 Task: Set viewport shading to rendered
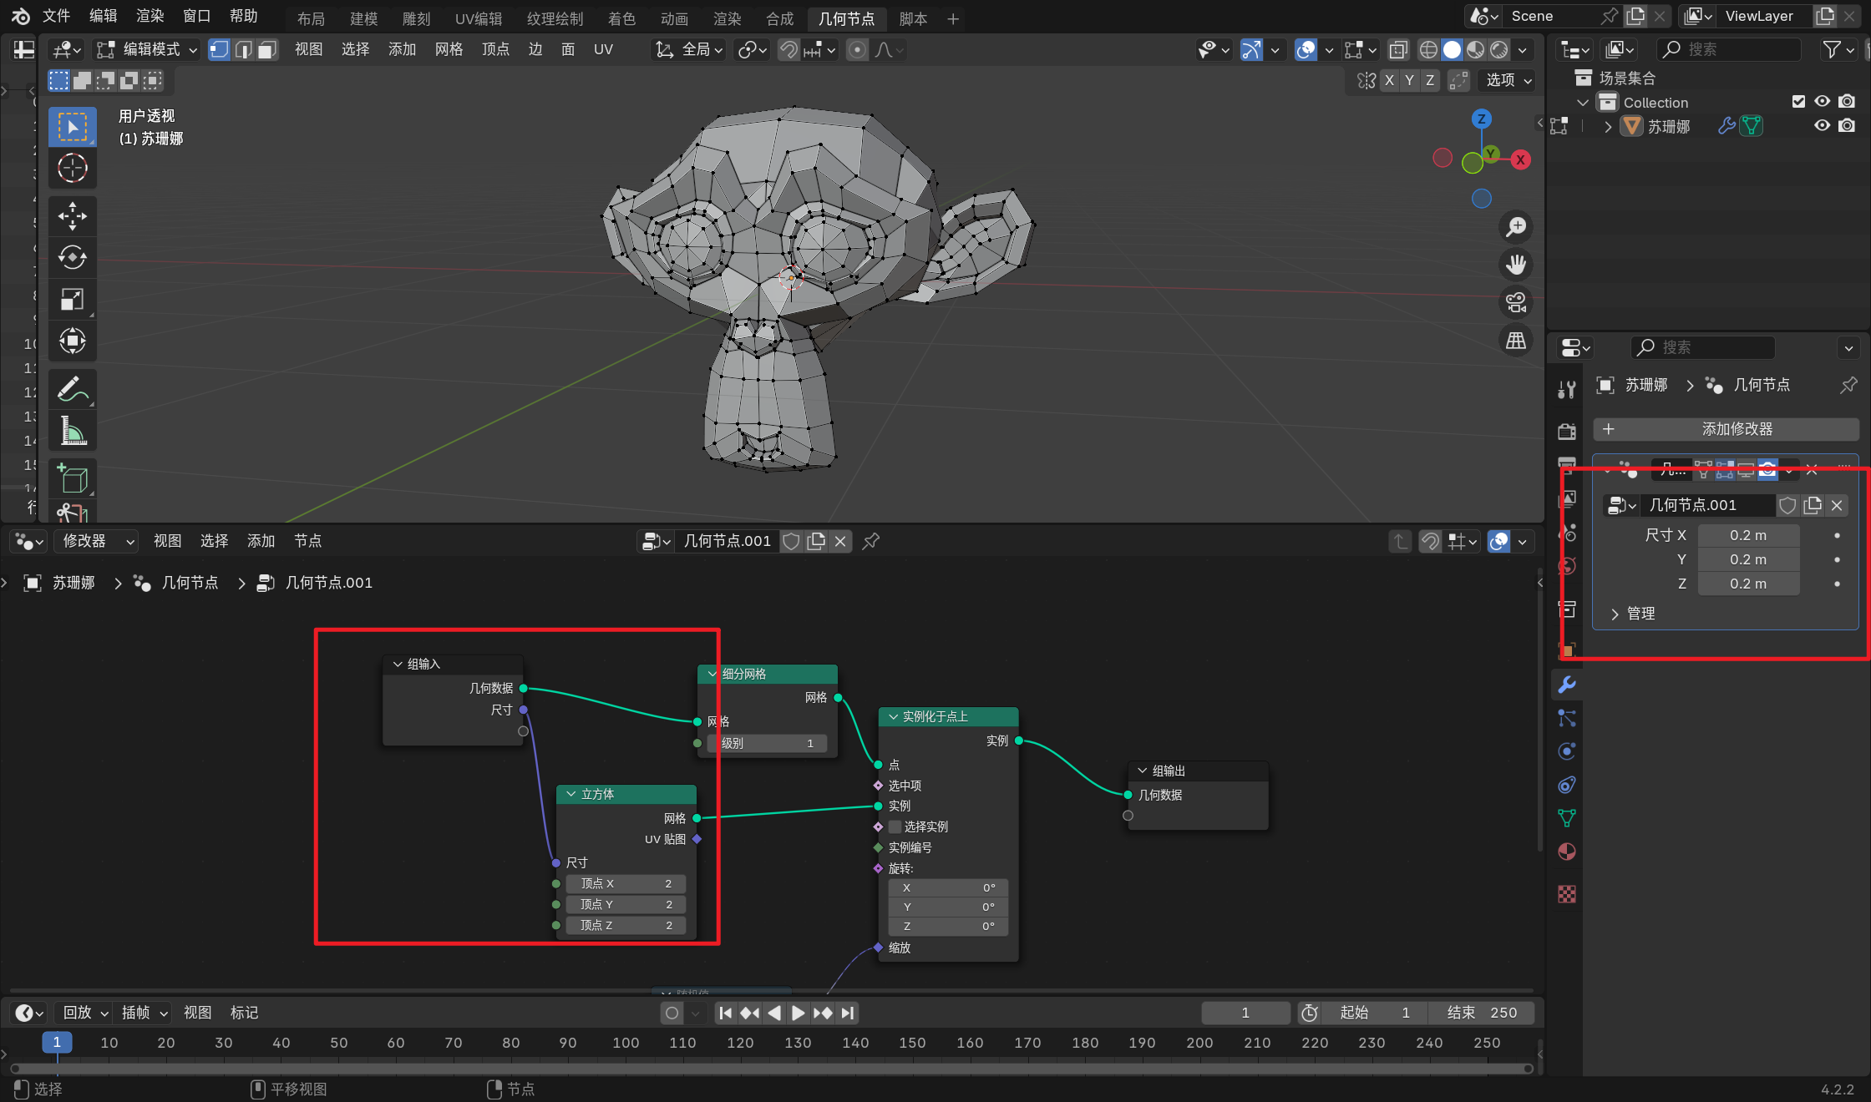tap(1499, 50)
